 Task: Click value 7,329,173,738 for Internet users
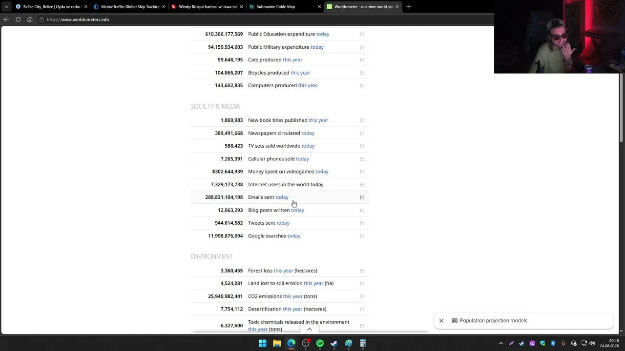tap(227, 184)
